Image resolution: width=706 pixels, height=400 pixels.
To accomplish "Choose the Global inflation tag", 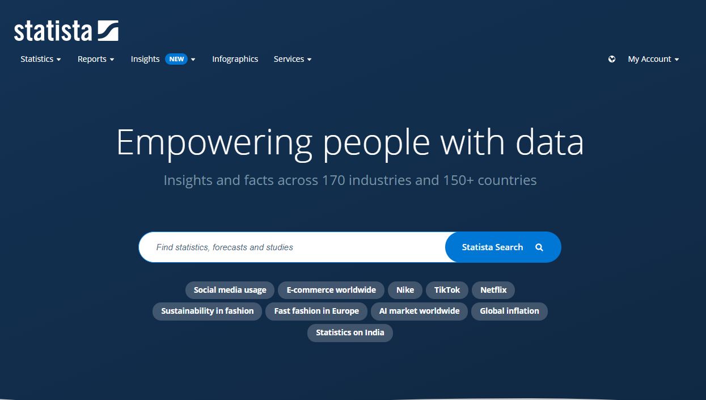I will (509, 311).
